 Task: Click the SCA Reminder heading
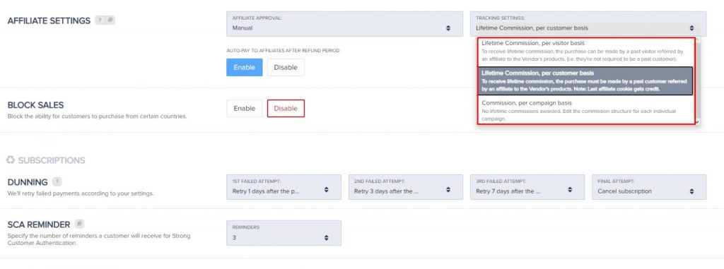[39, 225]
